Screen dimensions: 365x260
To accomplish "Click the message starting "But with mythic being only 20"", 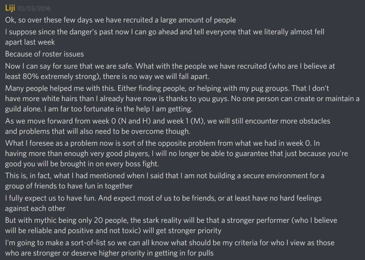I will pos(170,220).
